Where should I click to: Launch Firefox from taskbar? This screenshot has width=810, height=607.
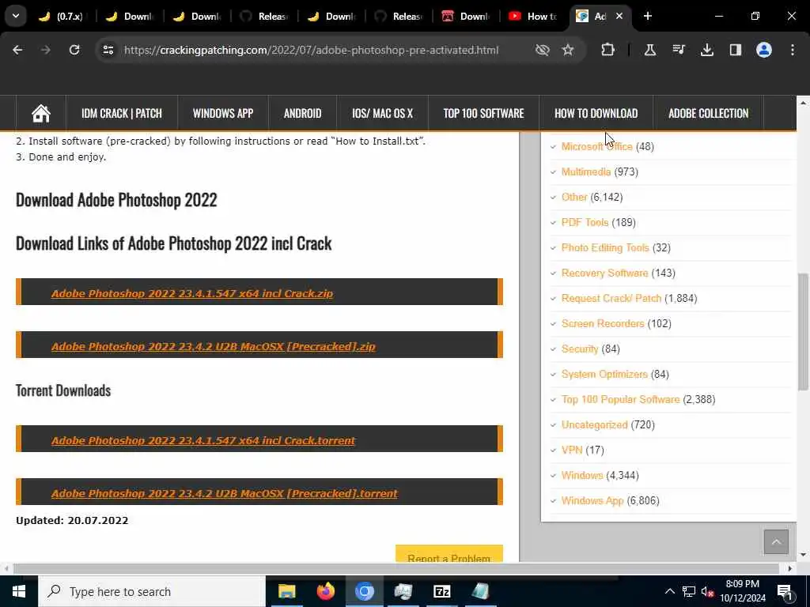click(x=325, y=591)
